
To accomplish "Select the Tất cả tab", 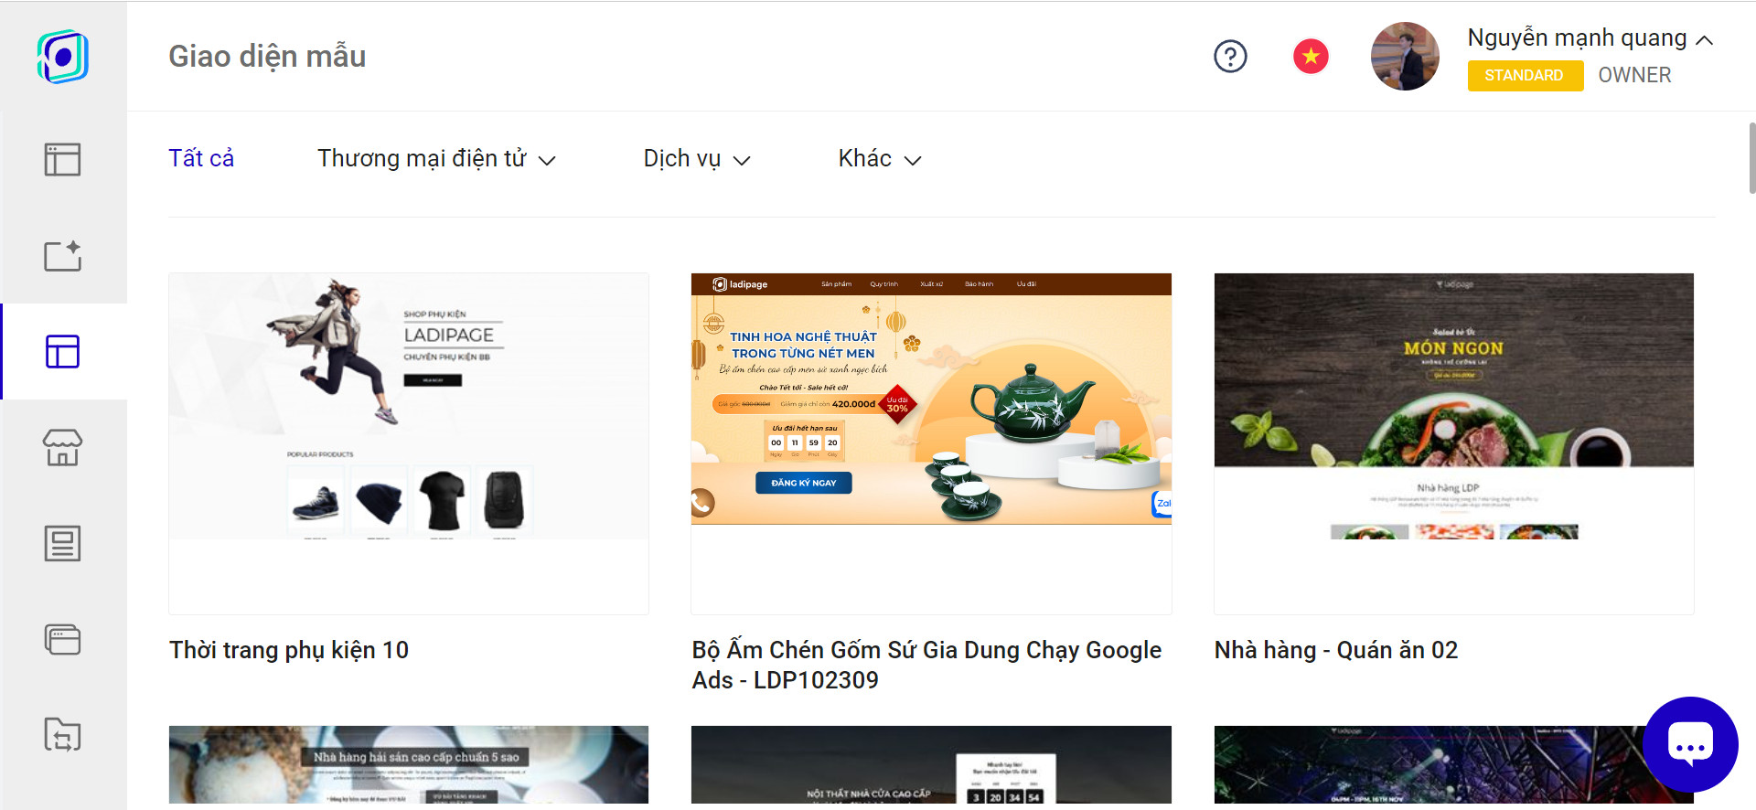I will point(201,159).
